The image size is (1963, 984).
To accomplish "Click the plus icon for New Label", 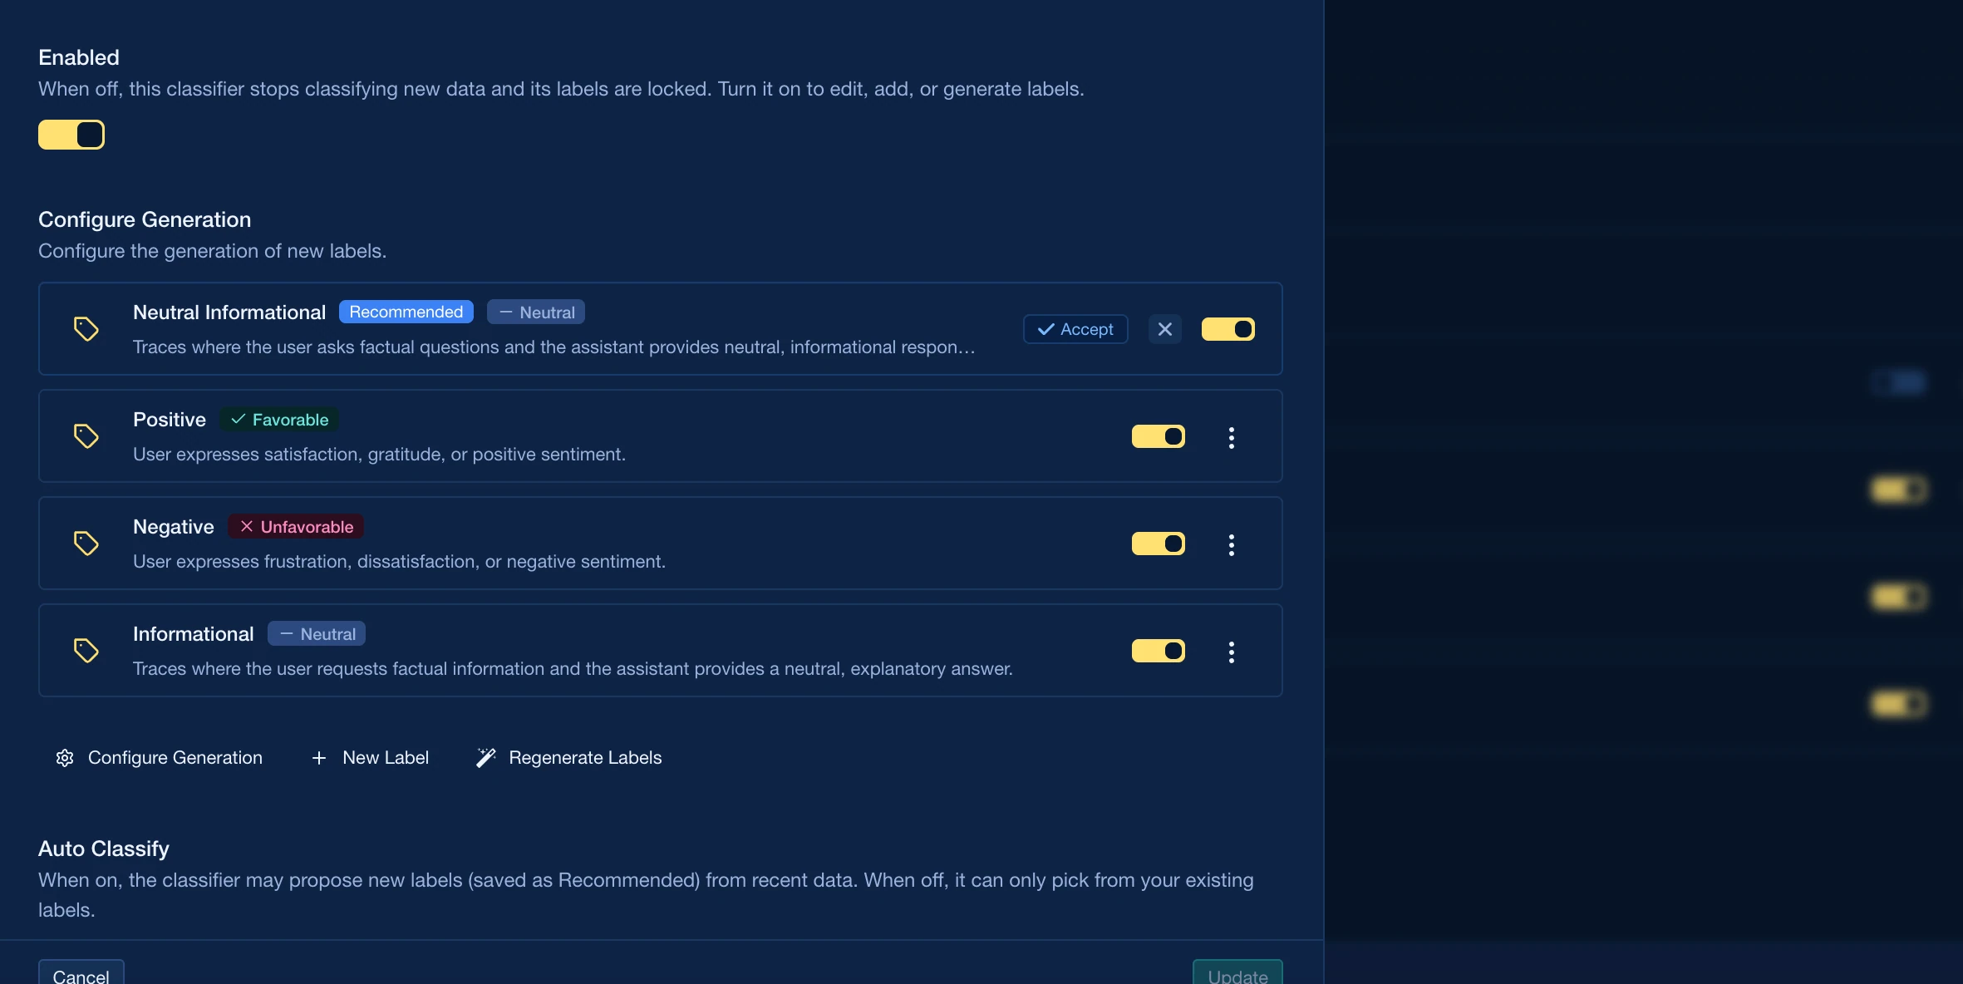I will pos(319,758).
